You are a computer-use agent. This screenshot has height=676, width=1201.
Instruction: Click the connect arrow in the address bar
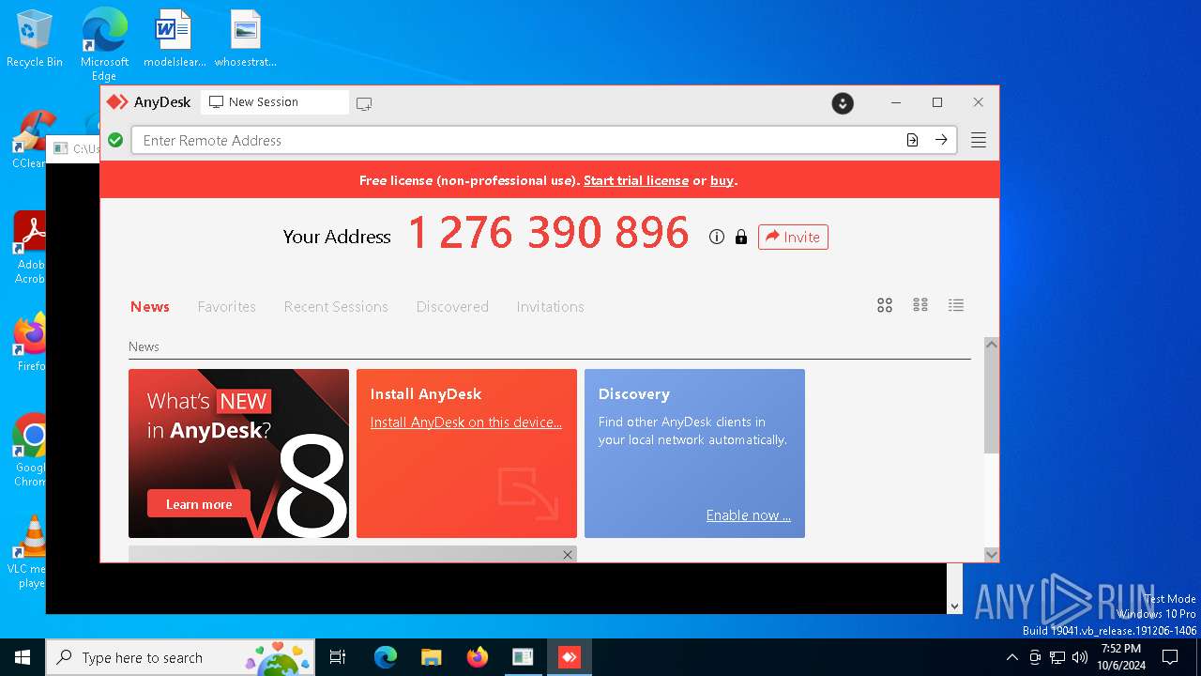click(x=941, y=140)
